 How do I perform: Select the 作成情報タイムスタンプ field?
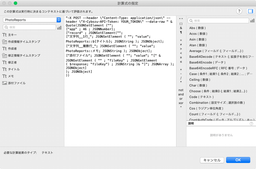click(24, 42)
